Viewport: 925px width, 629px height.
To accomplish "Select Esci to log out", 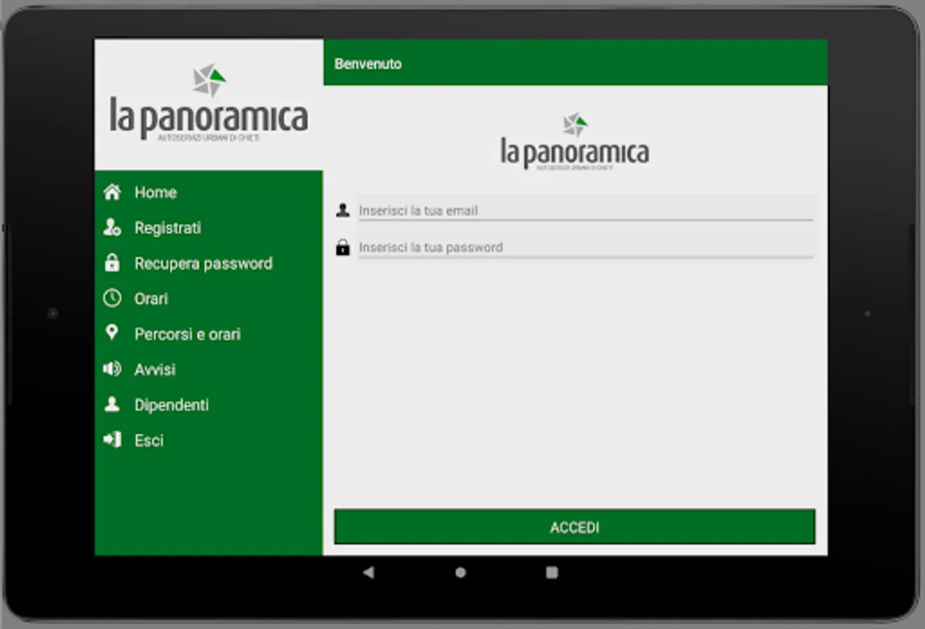I will tap(209, 440).
